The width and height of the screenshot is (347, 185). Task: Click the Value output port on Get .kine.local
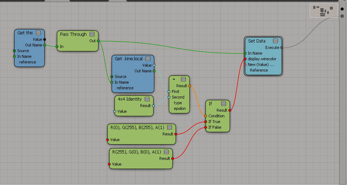coord(154,65)
